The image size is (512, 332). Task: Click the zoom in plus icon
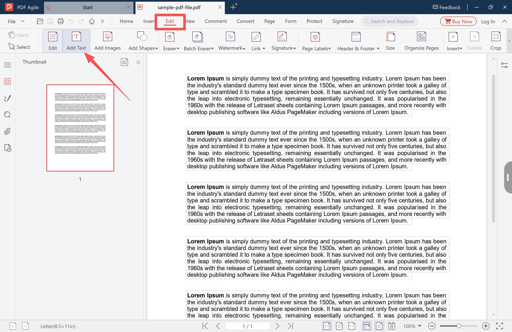point(486,326)
